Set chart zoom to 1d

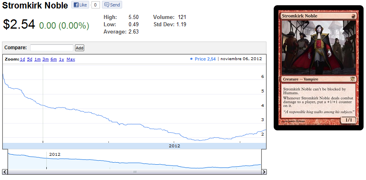pos(23,59)
